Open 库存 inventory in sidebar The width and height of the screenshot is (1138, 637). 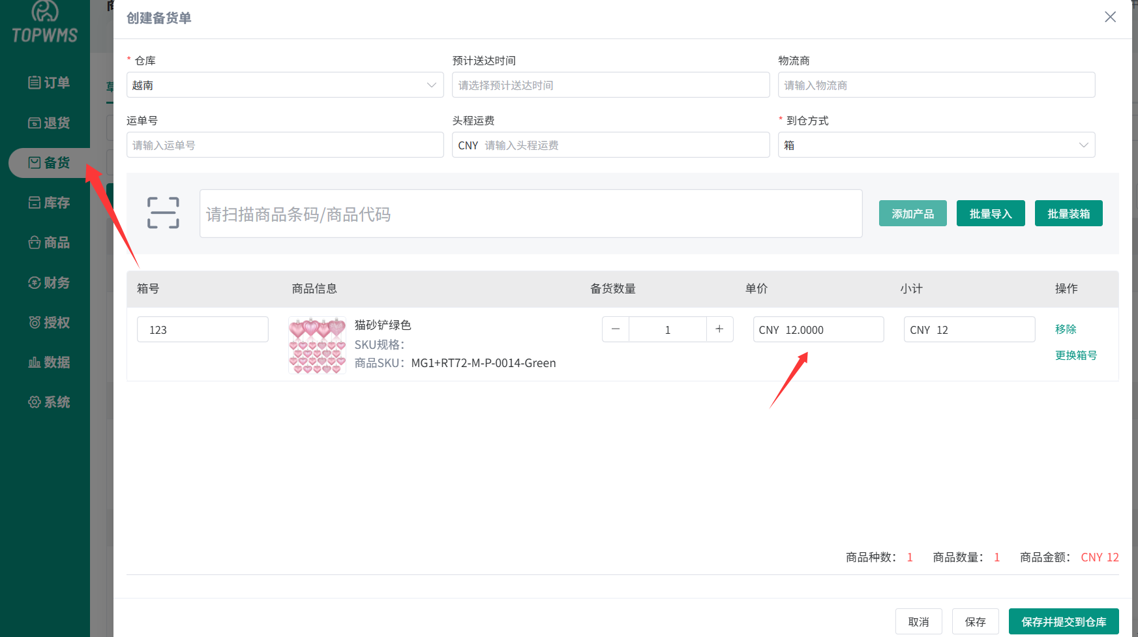click(x=49, y=203)
